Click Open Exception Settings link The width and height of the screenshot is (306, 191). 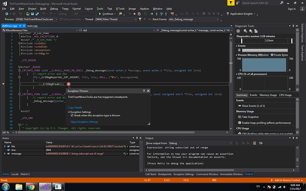(84, 121)
